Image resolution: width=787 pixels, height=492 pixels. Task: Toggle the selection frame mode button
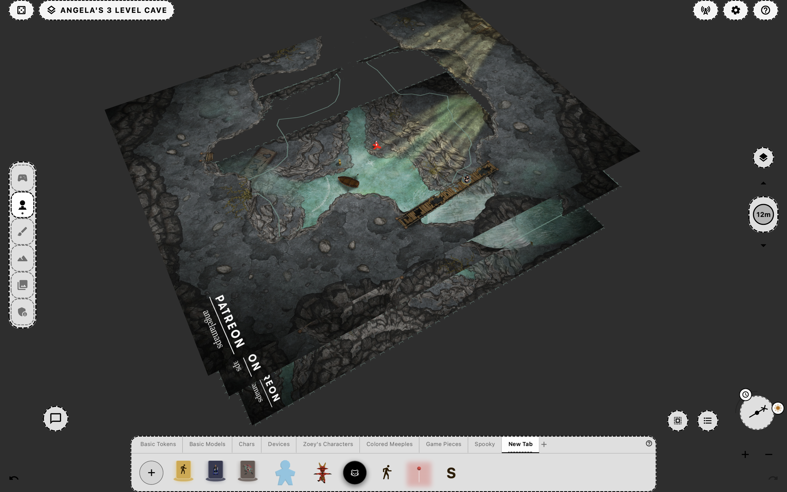[x=678, y=421]
